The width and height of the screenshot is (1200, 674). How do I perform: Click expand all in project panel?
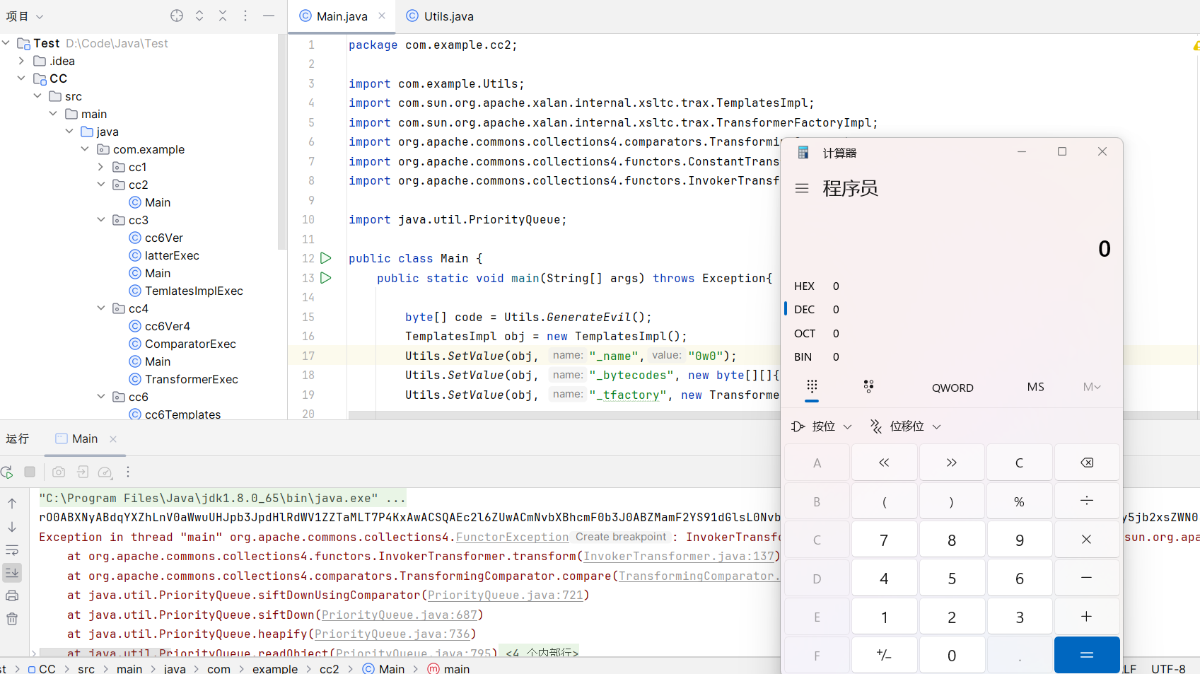(x=199, y=16)
